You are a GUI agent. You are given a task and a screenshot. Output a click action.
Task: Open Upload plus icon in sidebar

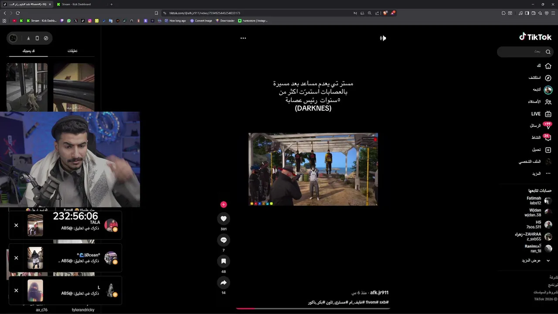(x=548, y=150)
